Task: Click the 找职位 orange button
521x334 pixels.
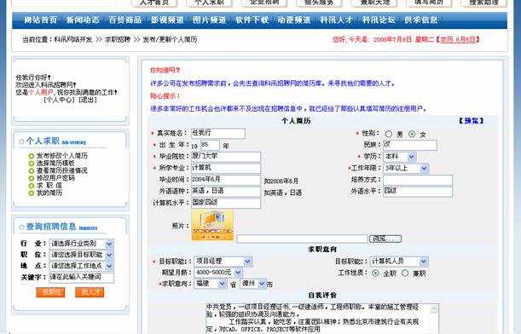Action: [51, 292]
